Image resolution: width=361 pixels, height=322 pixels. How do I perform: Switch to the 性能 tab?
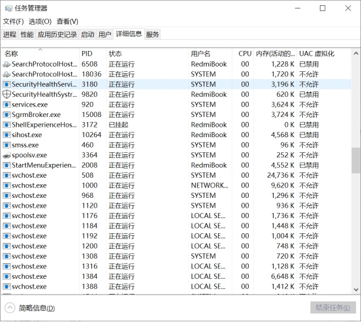click(27, 35)
